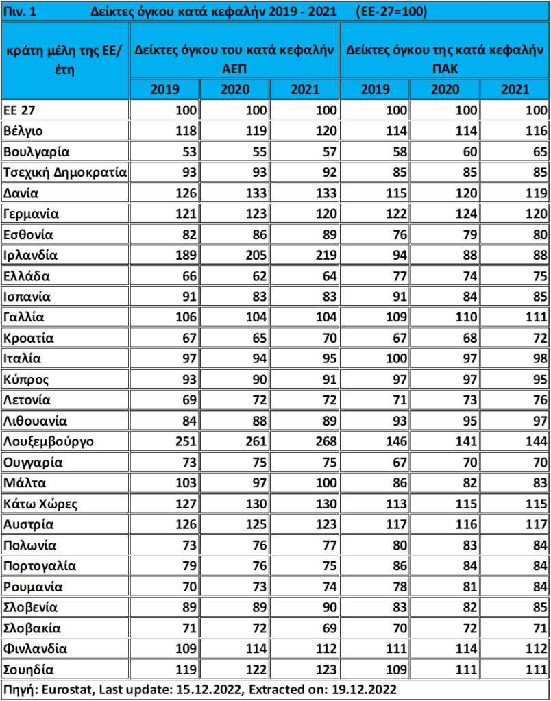Select the 2019 column header under ΑΕΠ
Viewport: 551px width, 701px height.
click(x=164, y=90)
